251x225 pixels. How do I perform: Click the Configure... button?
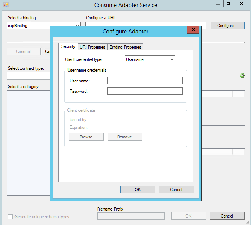click(x=228, y=26)
